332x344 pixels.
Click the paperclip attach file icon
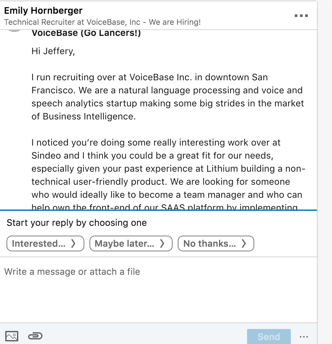point(35,336)
